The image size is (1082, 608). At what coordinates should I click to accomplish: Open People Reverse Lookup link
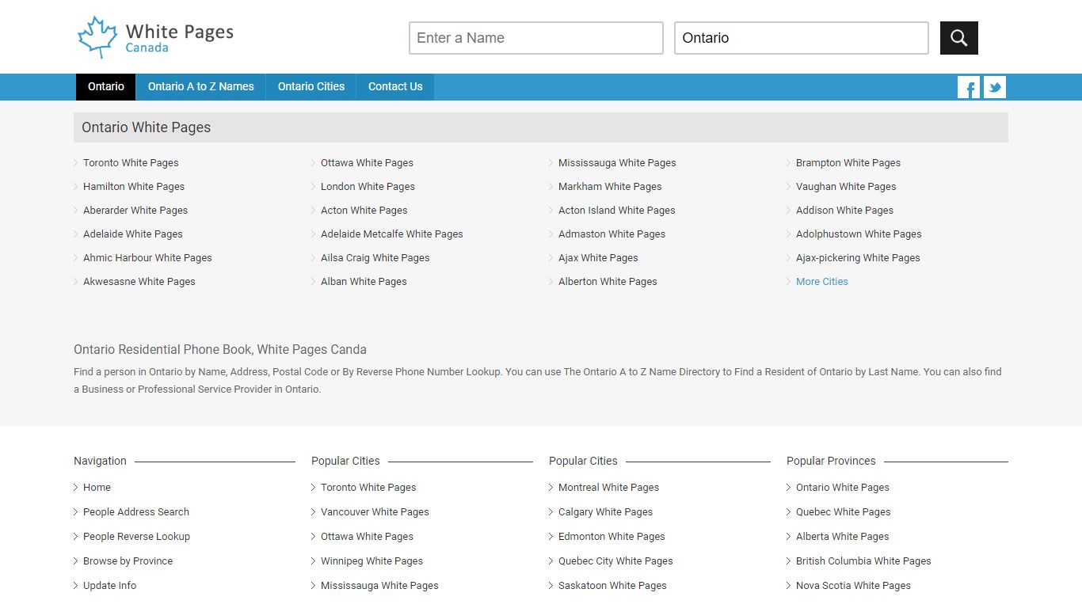(136, 537)
